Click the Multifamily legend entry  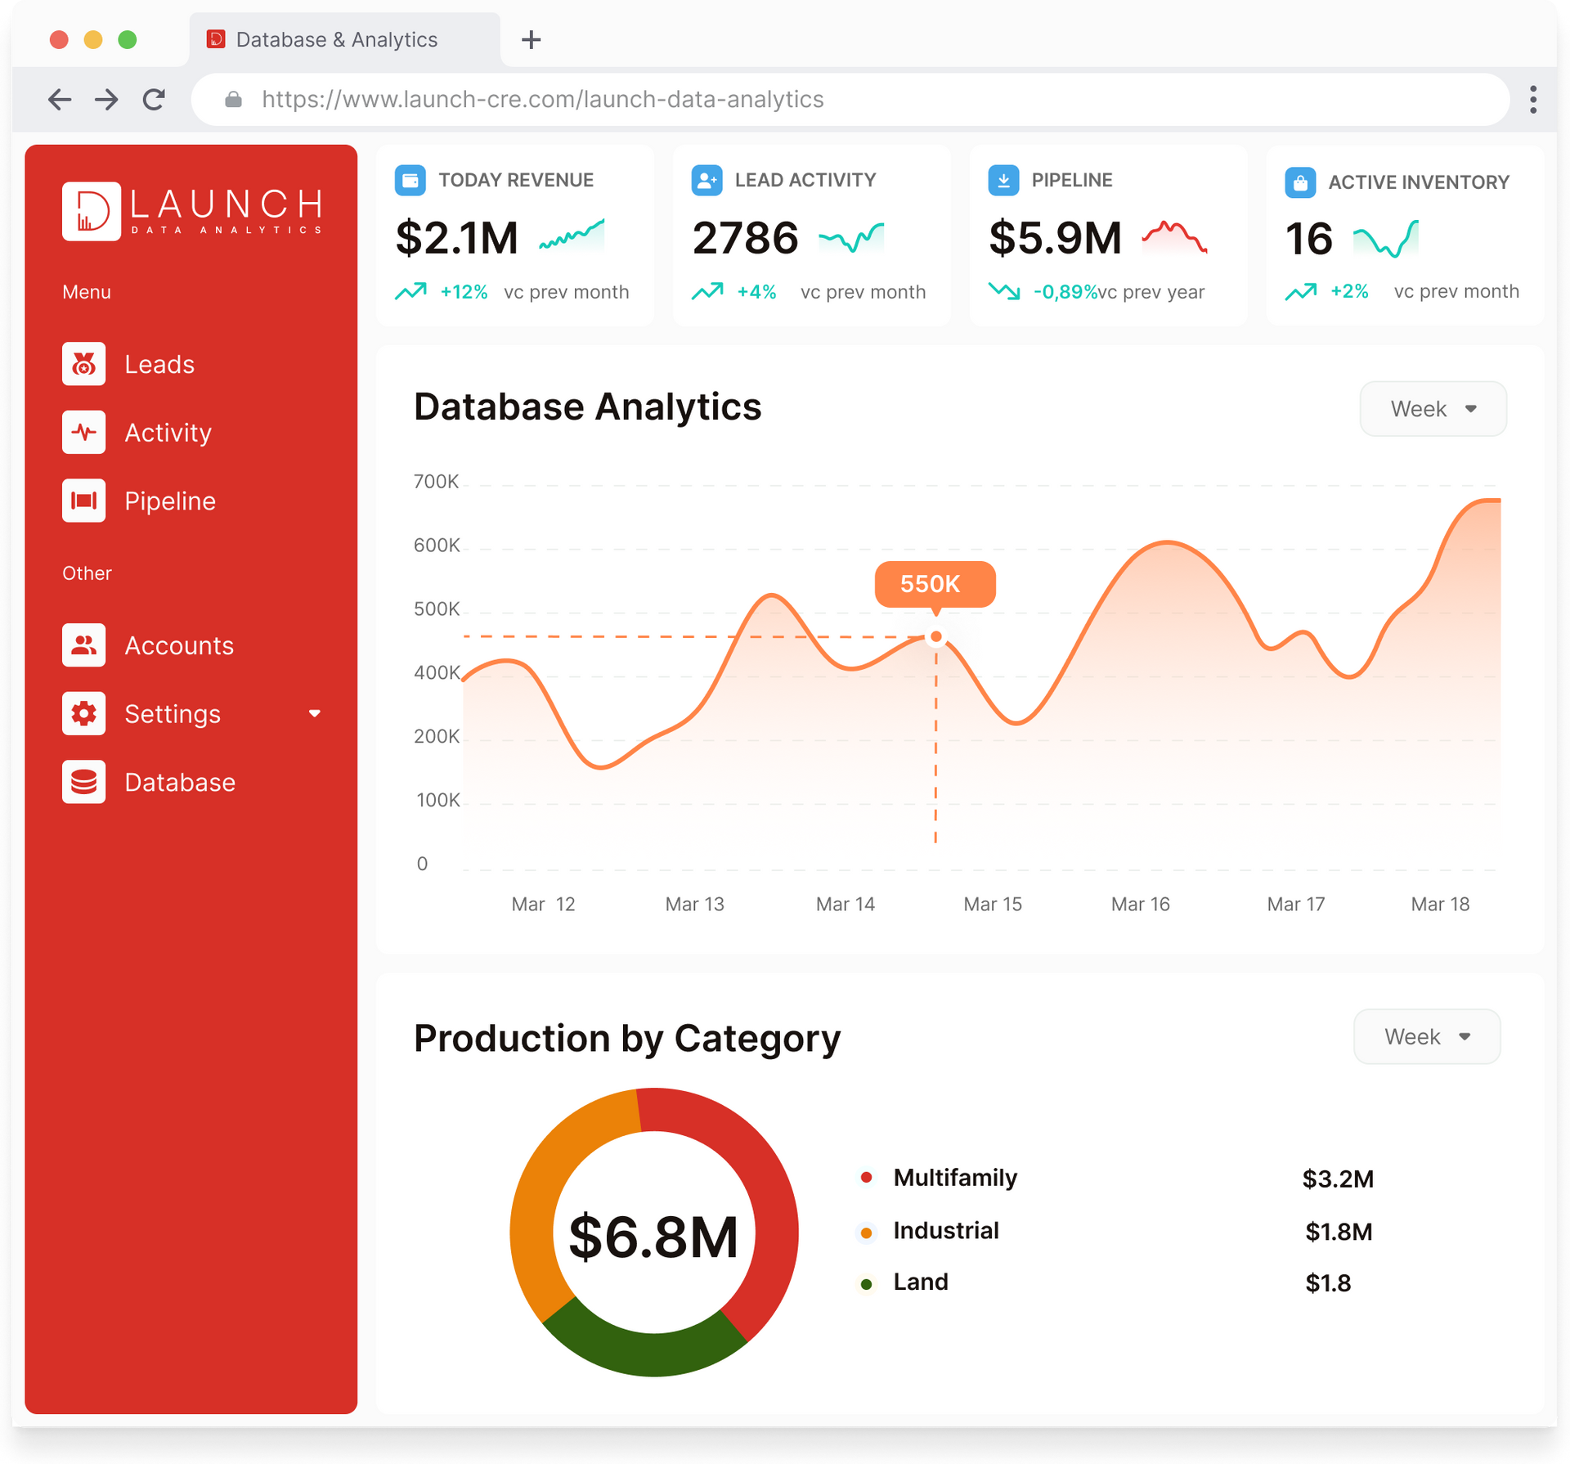coord(955,1178)
